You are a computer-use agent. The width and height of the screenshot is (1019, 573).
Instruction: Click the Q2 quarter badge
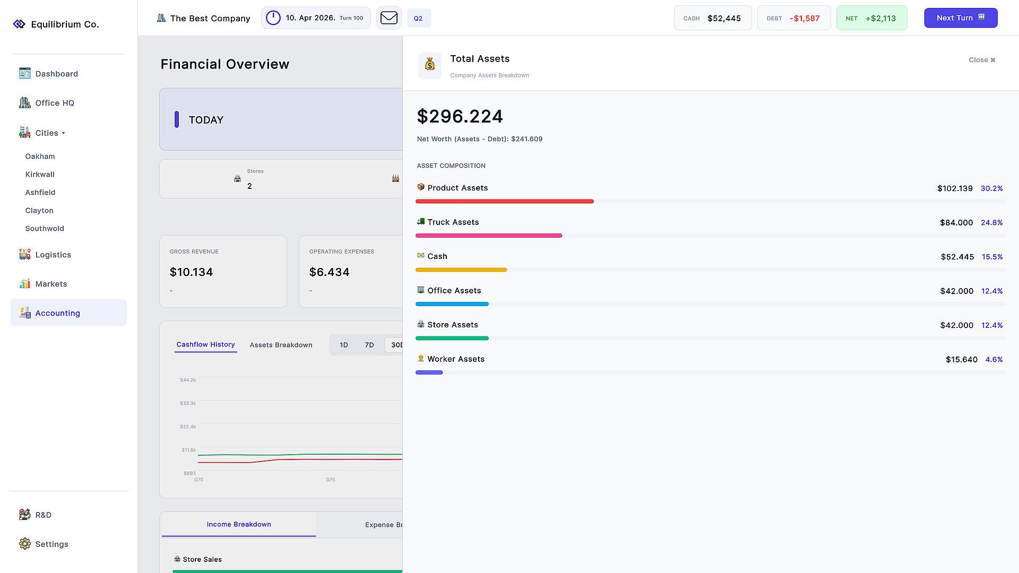[418, 18]
